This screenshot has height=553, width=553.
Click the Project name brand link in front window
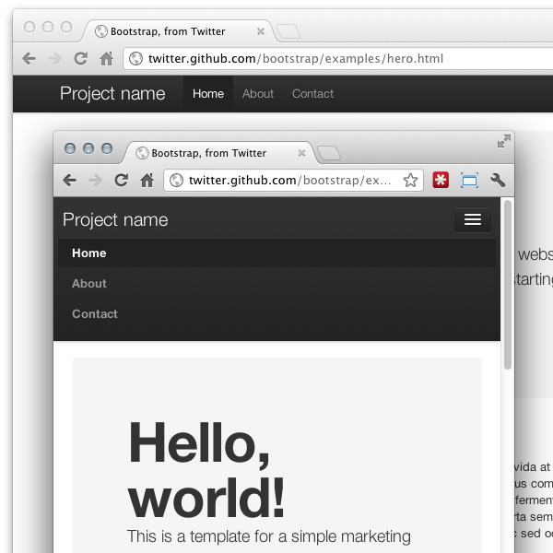click(x=115, y=219)
